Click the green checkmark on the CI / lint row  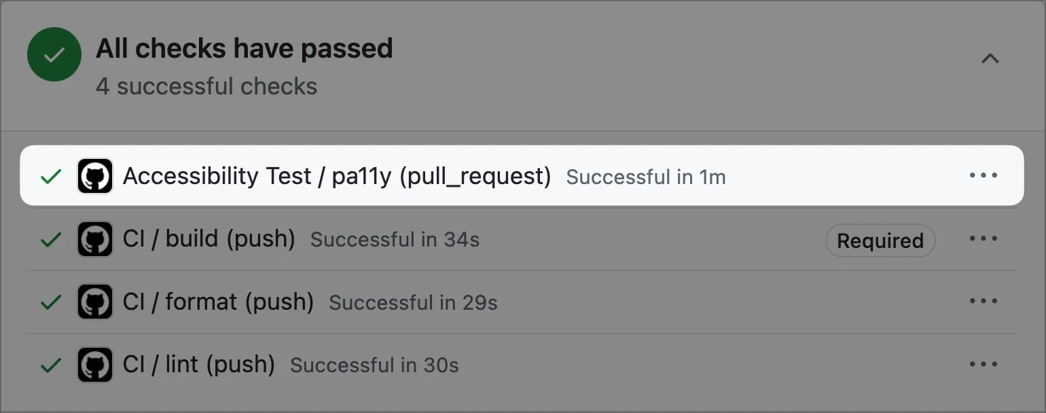pos(50,364)
